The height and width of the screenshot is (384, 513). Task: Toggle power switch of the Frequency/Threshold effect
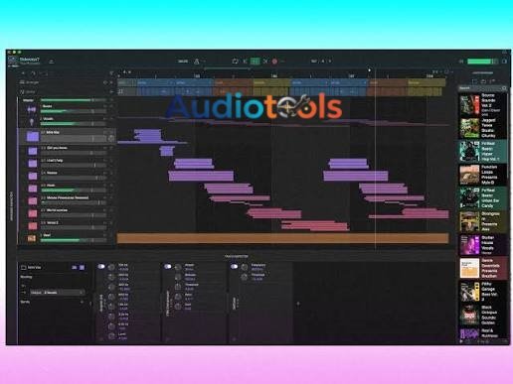[235, 266]
